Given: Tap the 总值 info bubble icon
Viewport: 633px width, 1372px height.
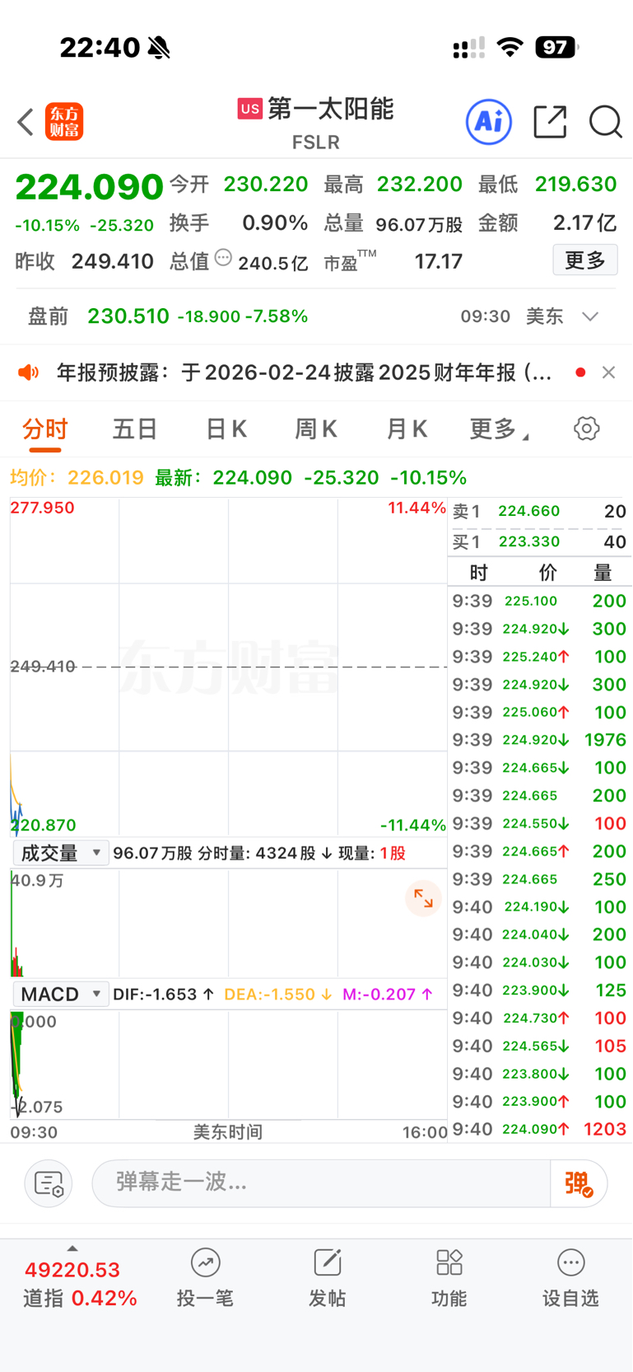Looking at the screenshot, I should [223, 259].
